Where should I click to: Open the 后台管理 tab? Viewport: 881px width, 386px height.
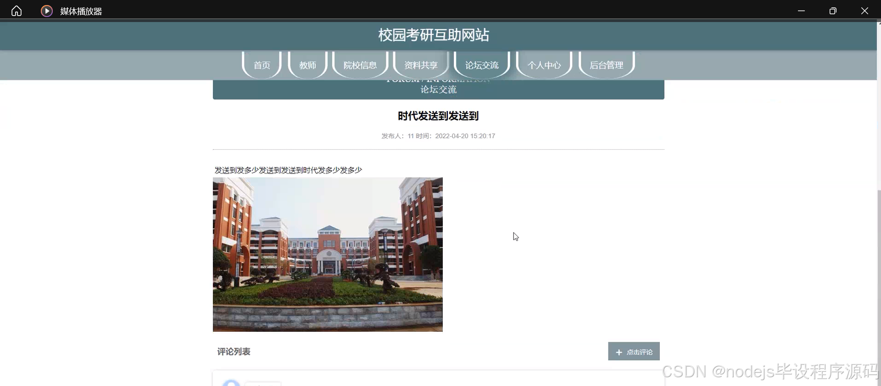[x=607, y=65]
